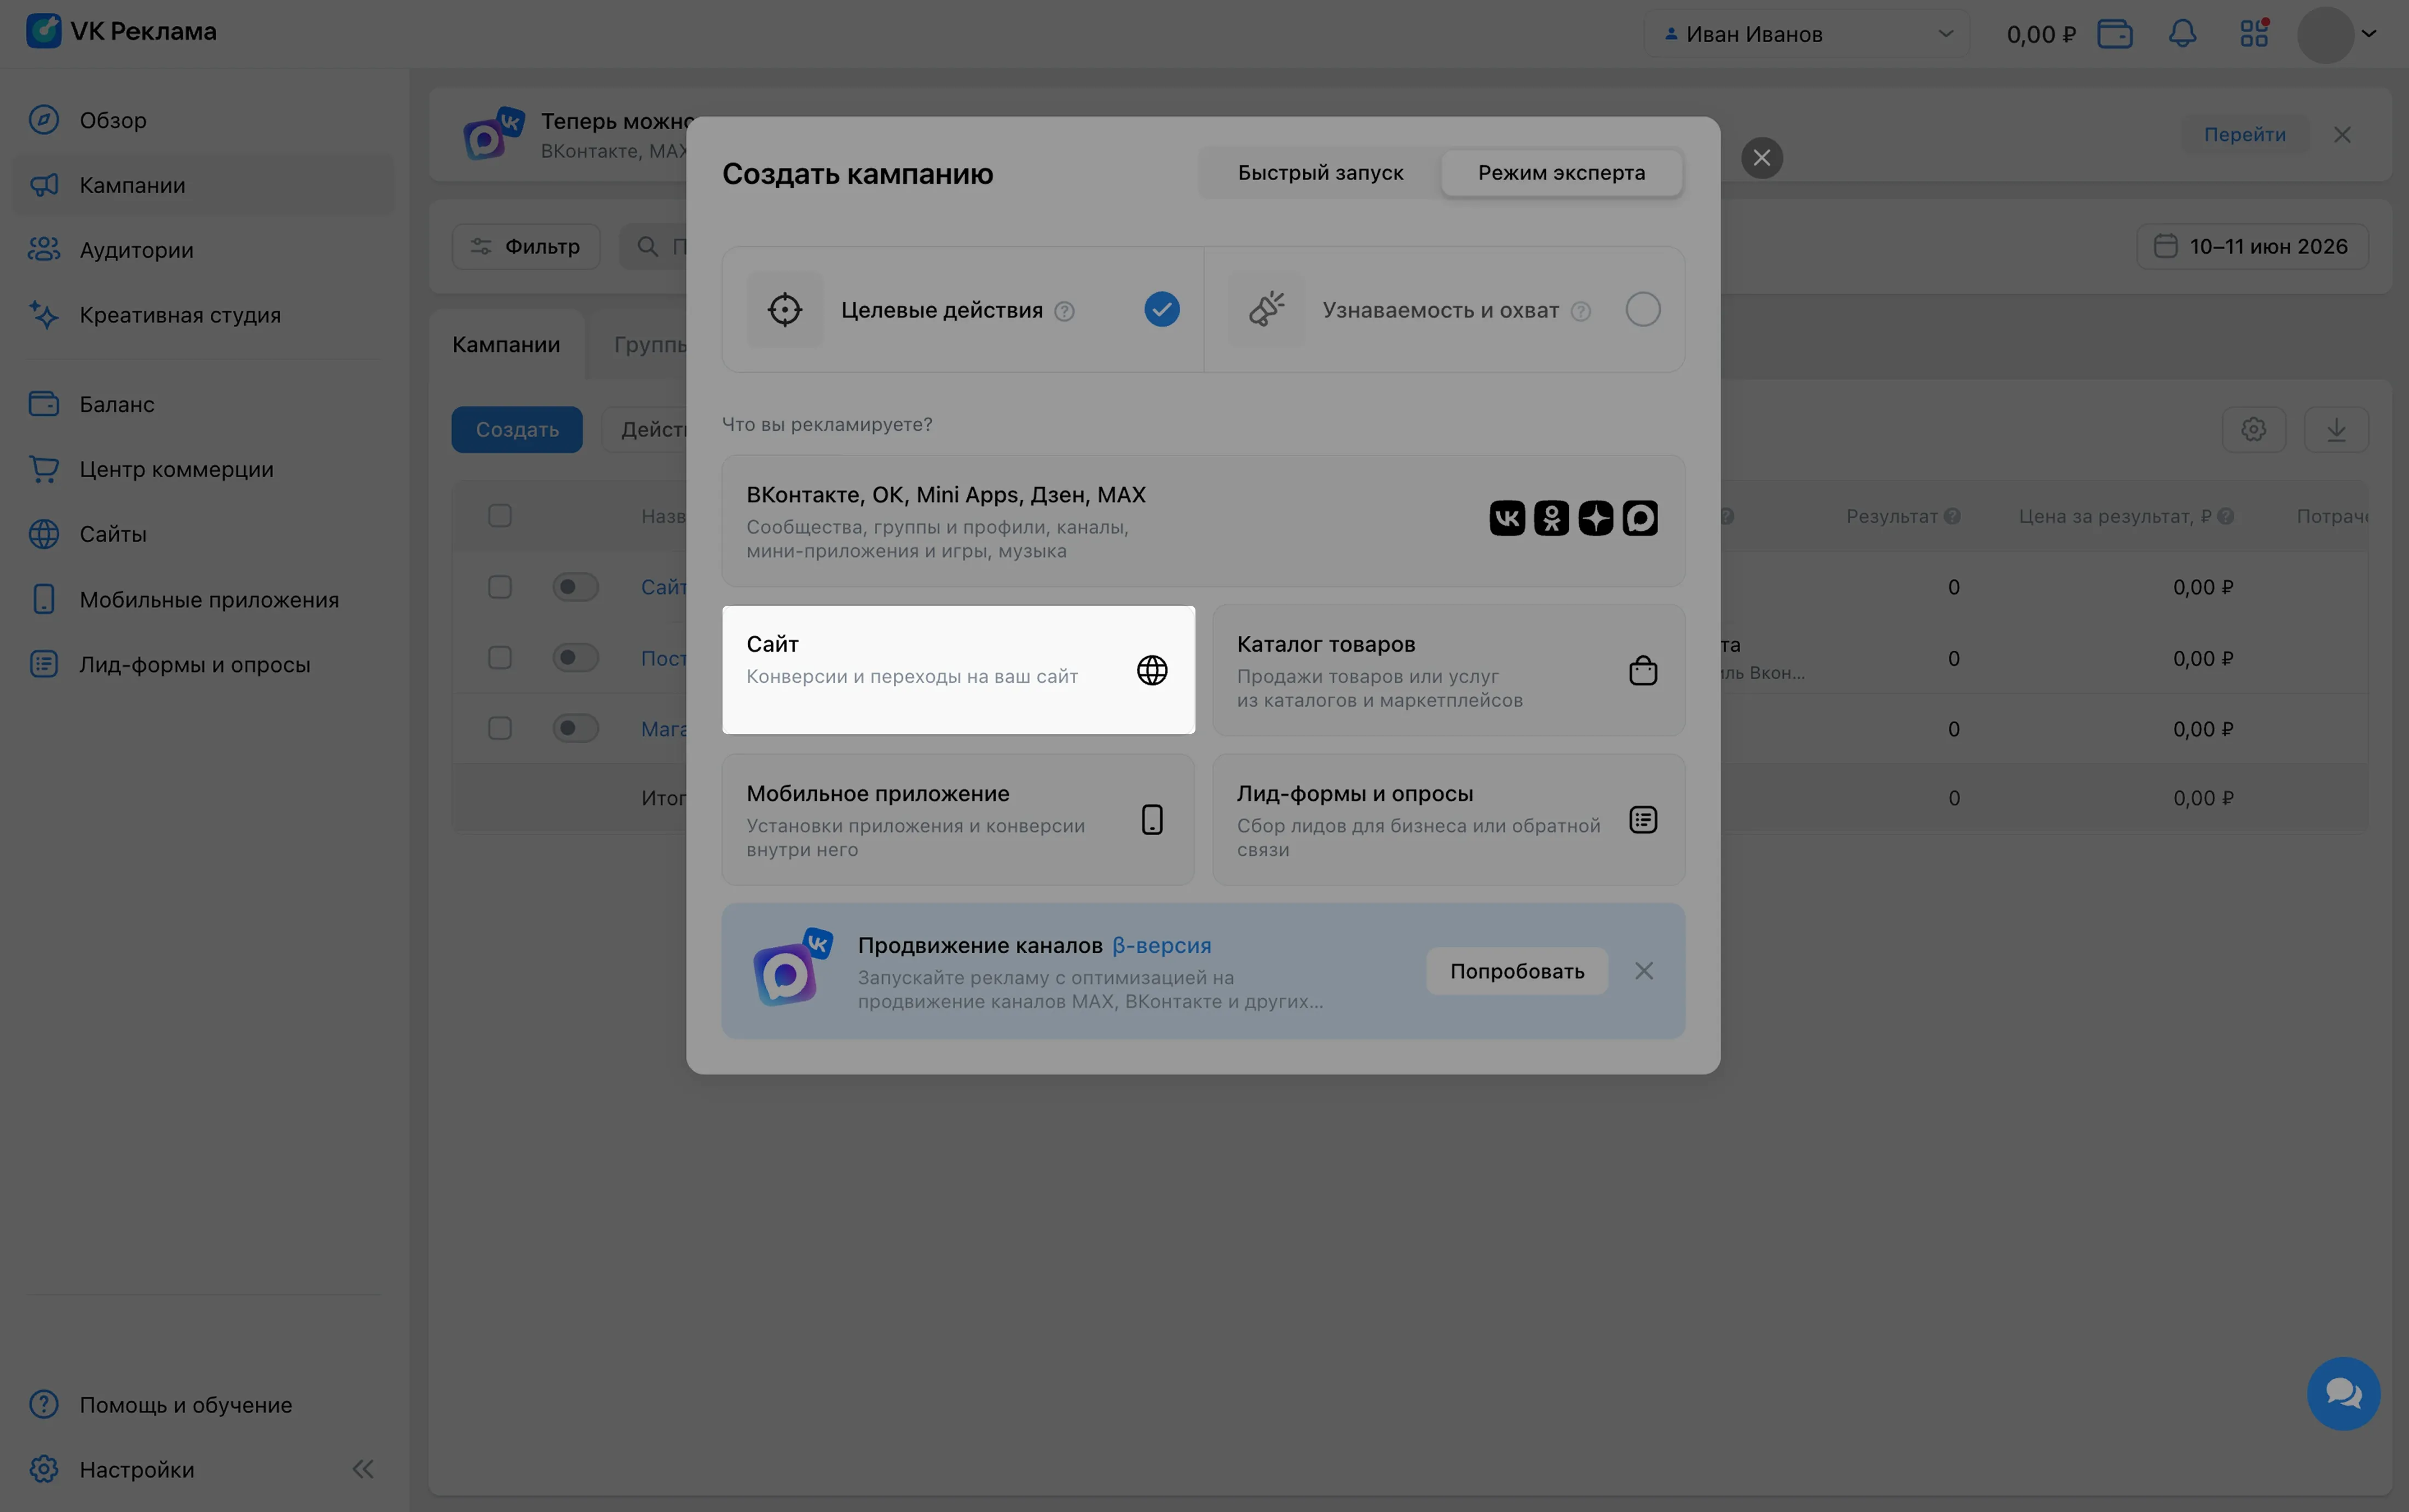Select Целевые действия objective
2409x1512 pixels.
tap(963, 310)
